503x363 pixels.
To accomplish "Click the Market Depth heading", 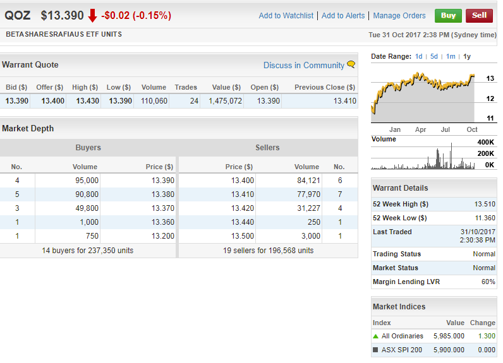I will [x=28, y=129].
